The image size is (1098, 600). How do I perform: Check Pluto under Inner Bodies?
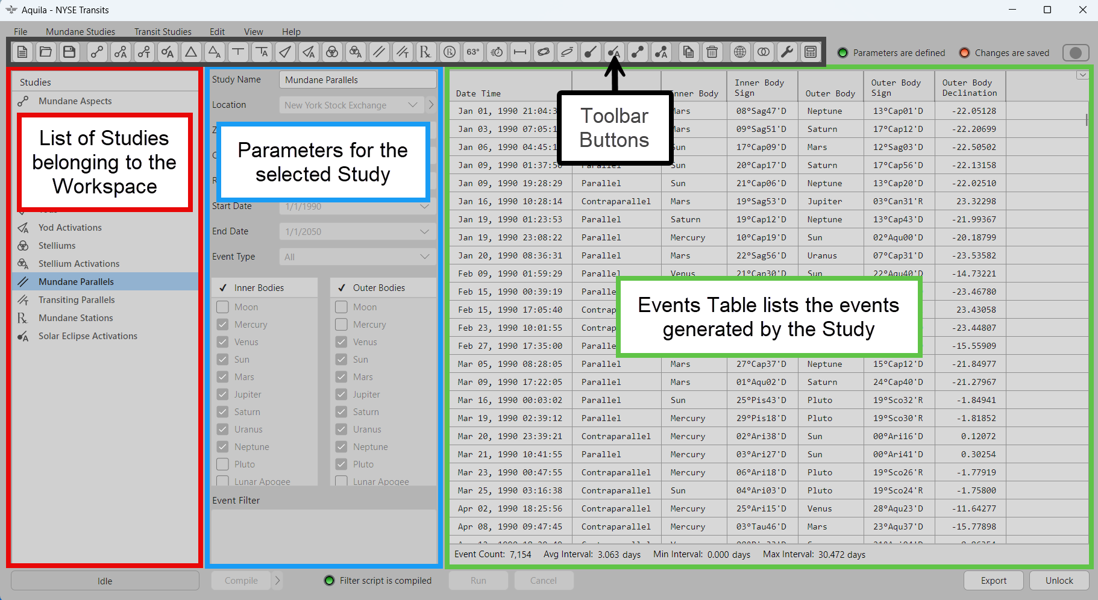(222, 464)
